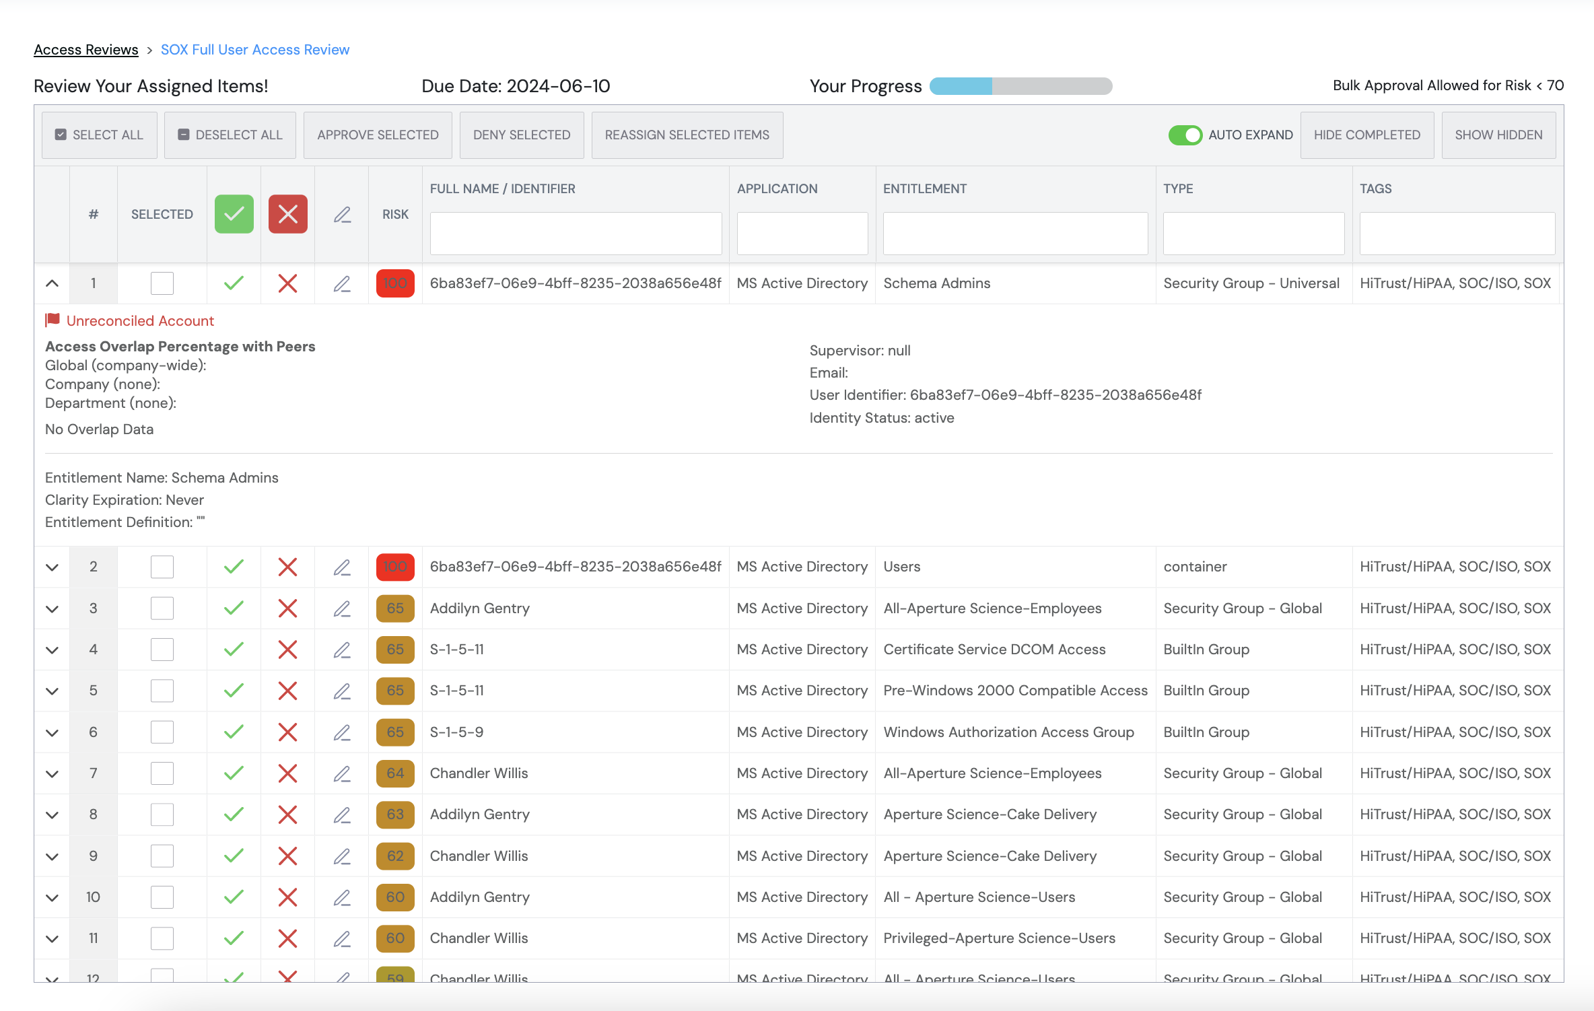Open SOX Full User Access Review breadcrumb
This screenshot has width=1594, height=1011.
tap(255, 50)
